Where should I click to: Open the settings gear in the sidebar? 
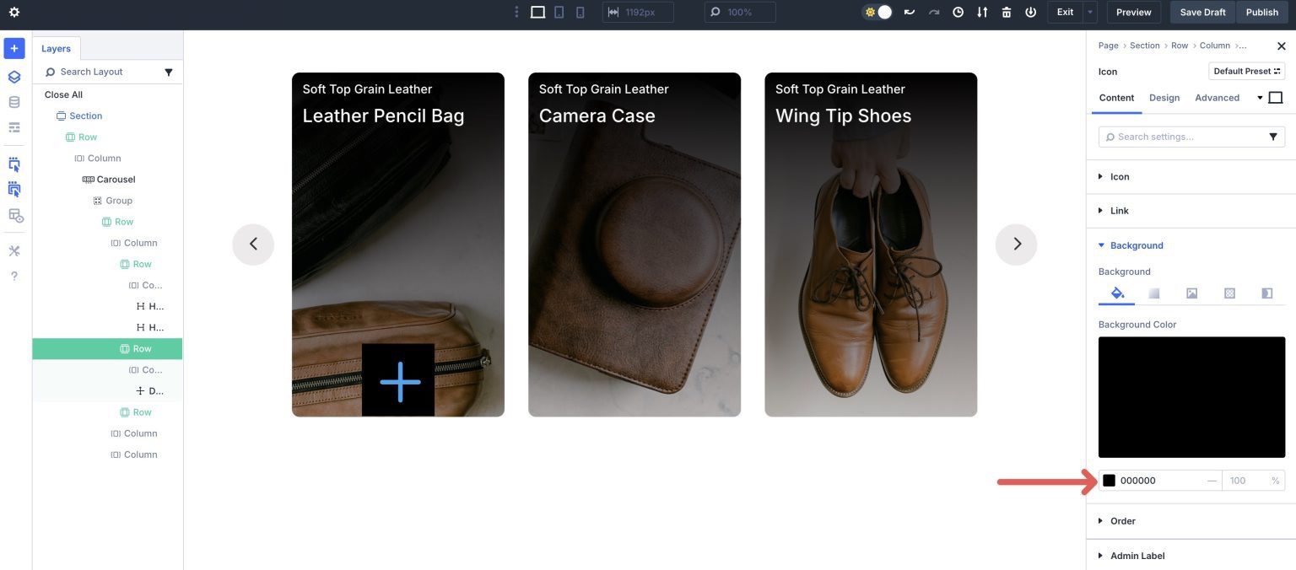click(x=13, y=12)
